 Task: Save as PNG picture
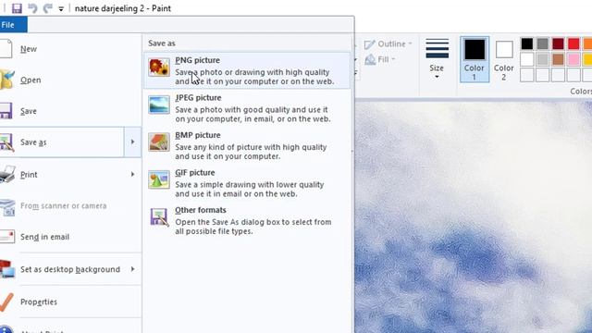(247, 70)
